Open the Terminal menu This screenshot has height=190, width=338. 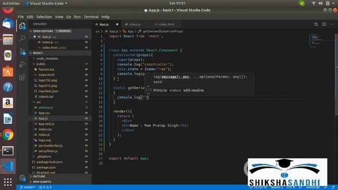pos(91,17)
